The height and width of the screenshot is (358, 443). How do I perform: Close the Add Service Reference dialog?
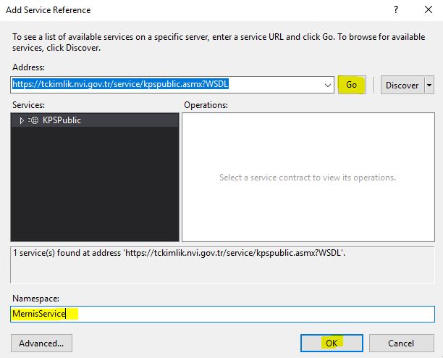pyautogui.click(x=429, y=10)
